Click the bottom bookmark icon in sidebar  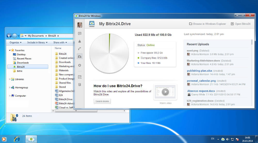click(80, 85)
